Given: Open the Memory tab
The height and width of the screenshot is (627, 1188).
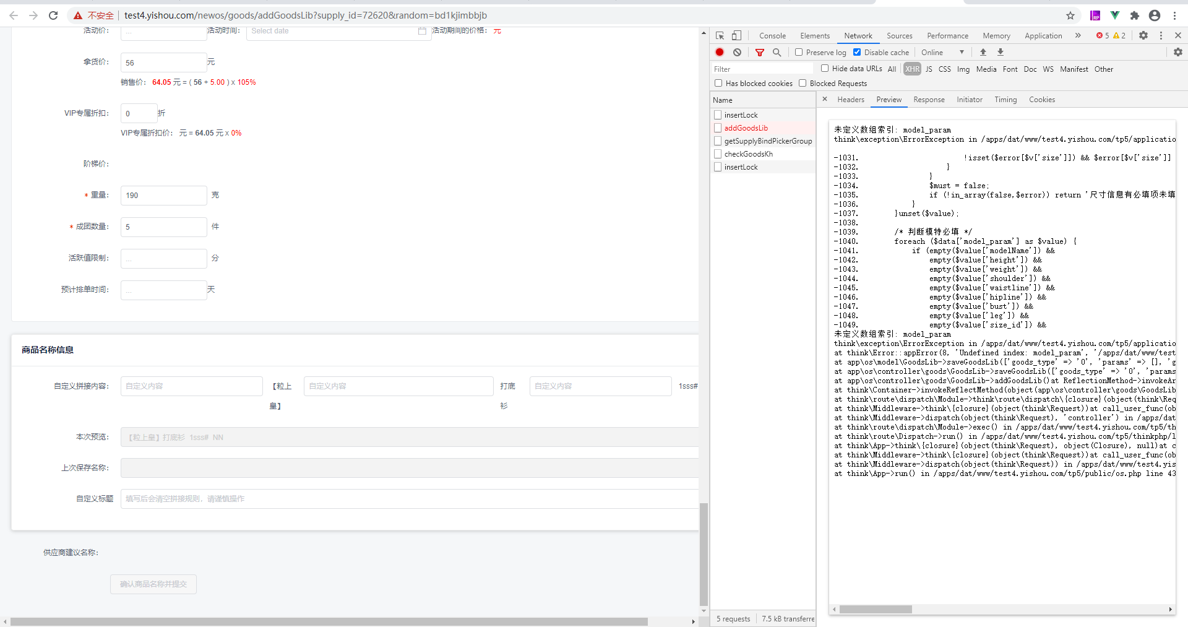Looking at the screenshot, I should [996, 36].
